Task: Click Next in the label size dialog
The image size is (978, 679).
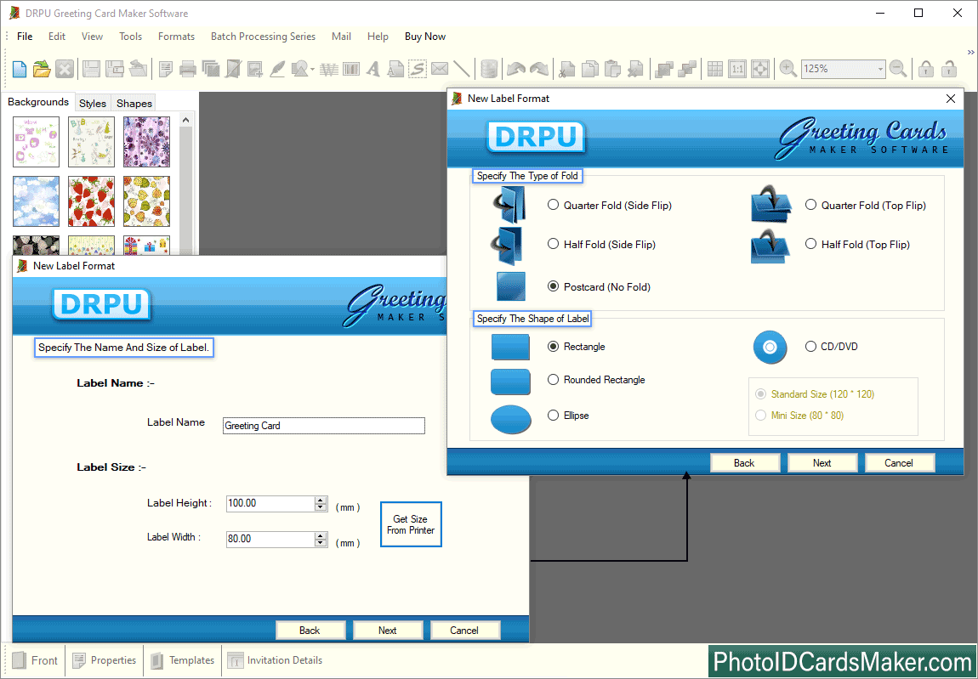Action: pyautogui.click(x=387, y=630)
